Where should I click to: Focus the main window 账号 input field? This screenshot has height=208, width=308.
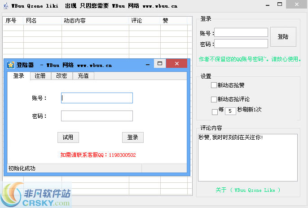point(241,32)
